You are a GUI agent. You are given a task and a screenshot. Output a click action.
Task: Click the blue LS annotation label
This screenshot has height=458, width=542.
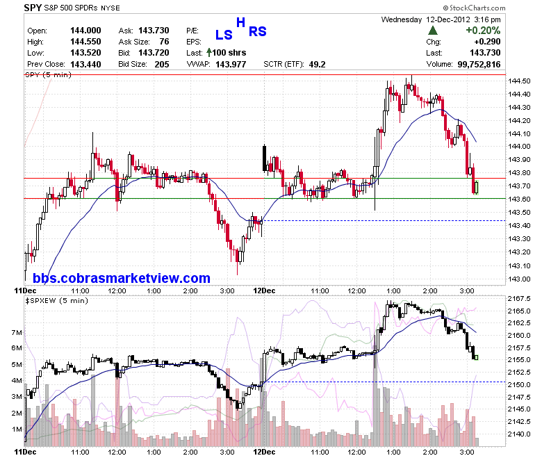pos(224,35)
